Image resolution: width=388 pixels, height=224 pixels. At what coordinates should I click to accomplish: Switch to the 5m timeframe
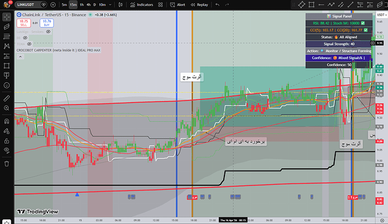pyautogui.click(x=64, y=5)
